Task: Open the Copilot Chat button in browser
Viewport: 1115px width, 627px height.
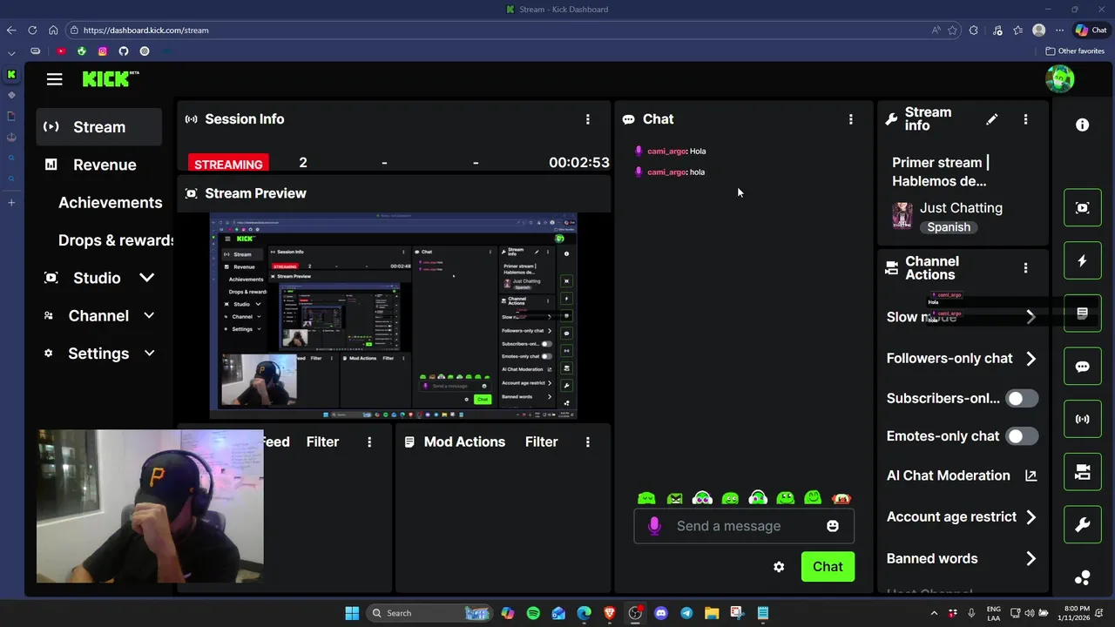Action: click(x=1091, y=30)
